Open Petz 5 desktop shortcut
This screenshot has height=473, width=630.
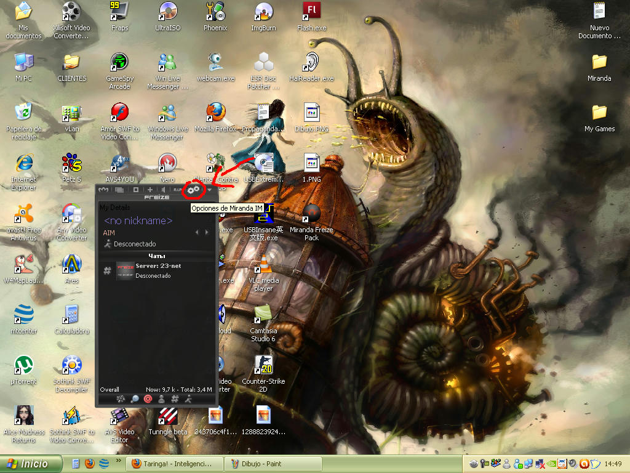point(71,168)
